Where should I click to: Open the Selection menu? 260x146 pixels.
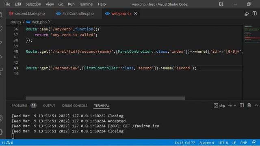coord(33,4)
